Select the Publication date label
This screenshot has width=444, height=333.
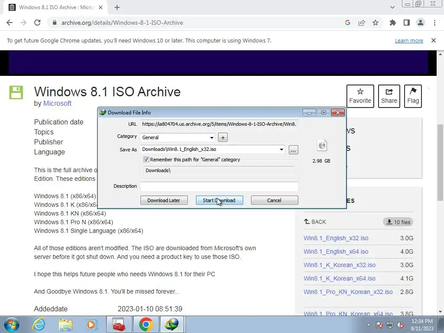point(59,122)
